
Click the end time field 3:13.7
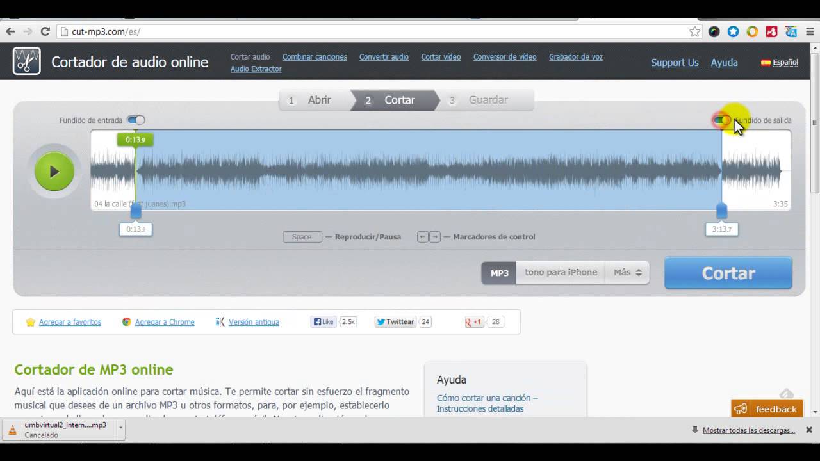tap(722, 229)
